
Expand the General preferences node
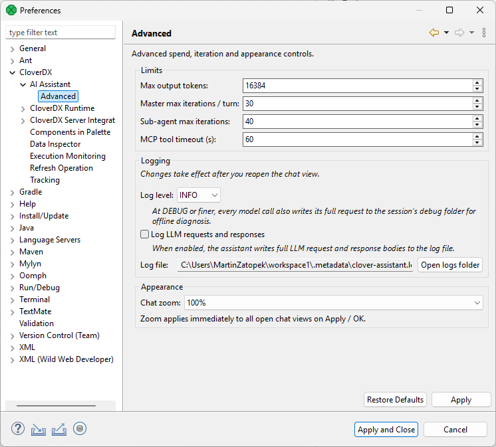click(x=13, y=49)
